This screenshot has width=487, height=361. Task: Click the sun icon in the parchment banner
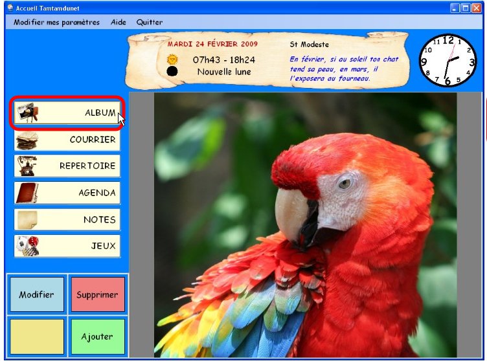[172, 59]
